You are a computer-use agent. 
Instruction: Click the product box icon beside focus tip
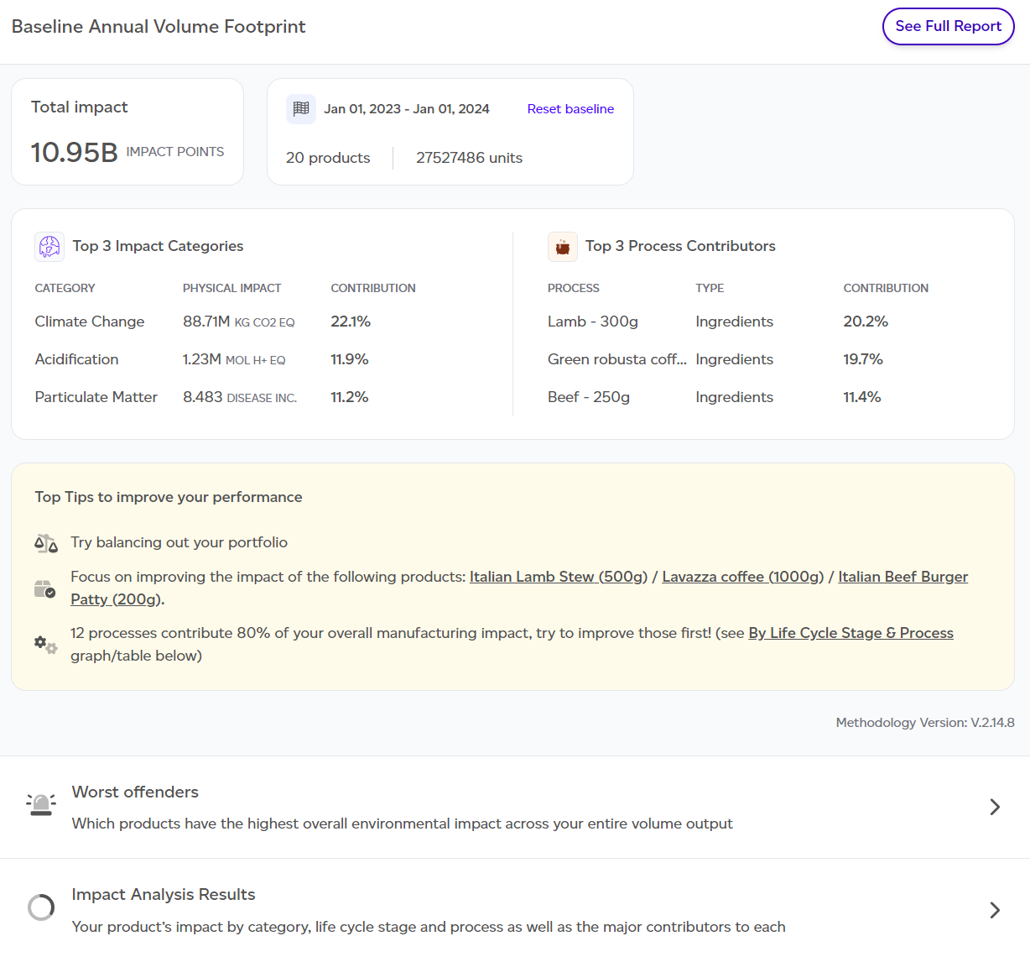[x=45, y=588]
